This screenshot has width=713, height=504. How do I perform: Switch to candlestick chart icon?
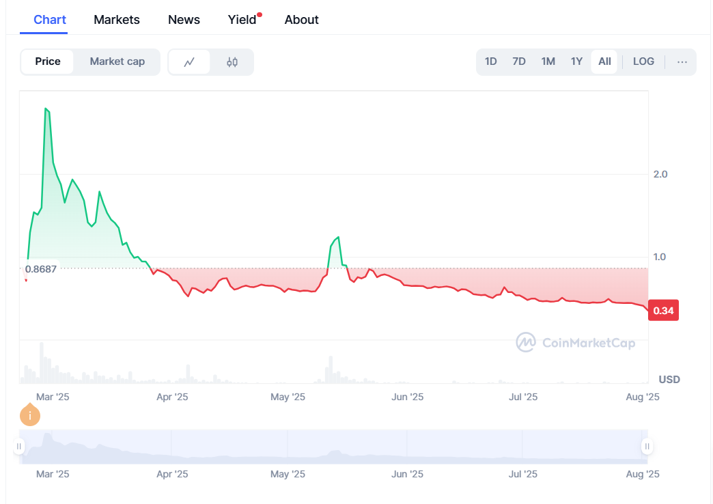(x=232, y=62)
